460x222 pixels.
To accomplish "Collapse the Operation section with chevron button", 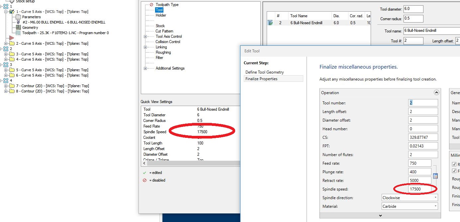I will [x=436, y=93].
